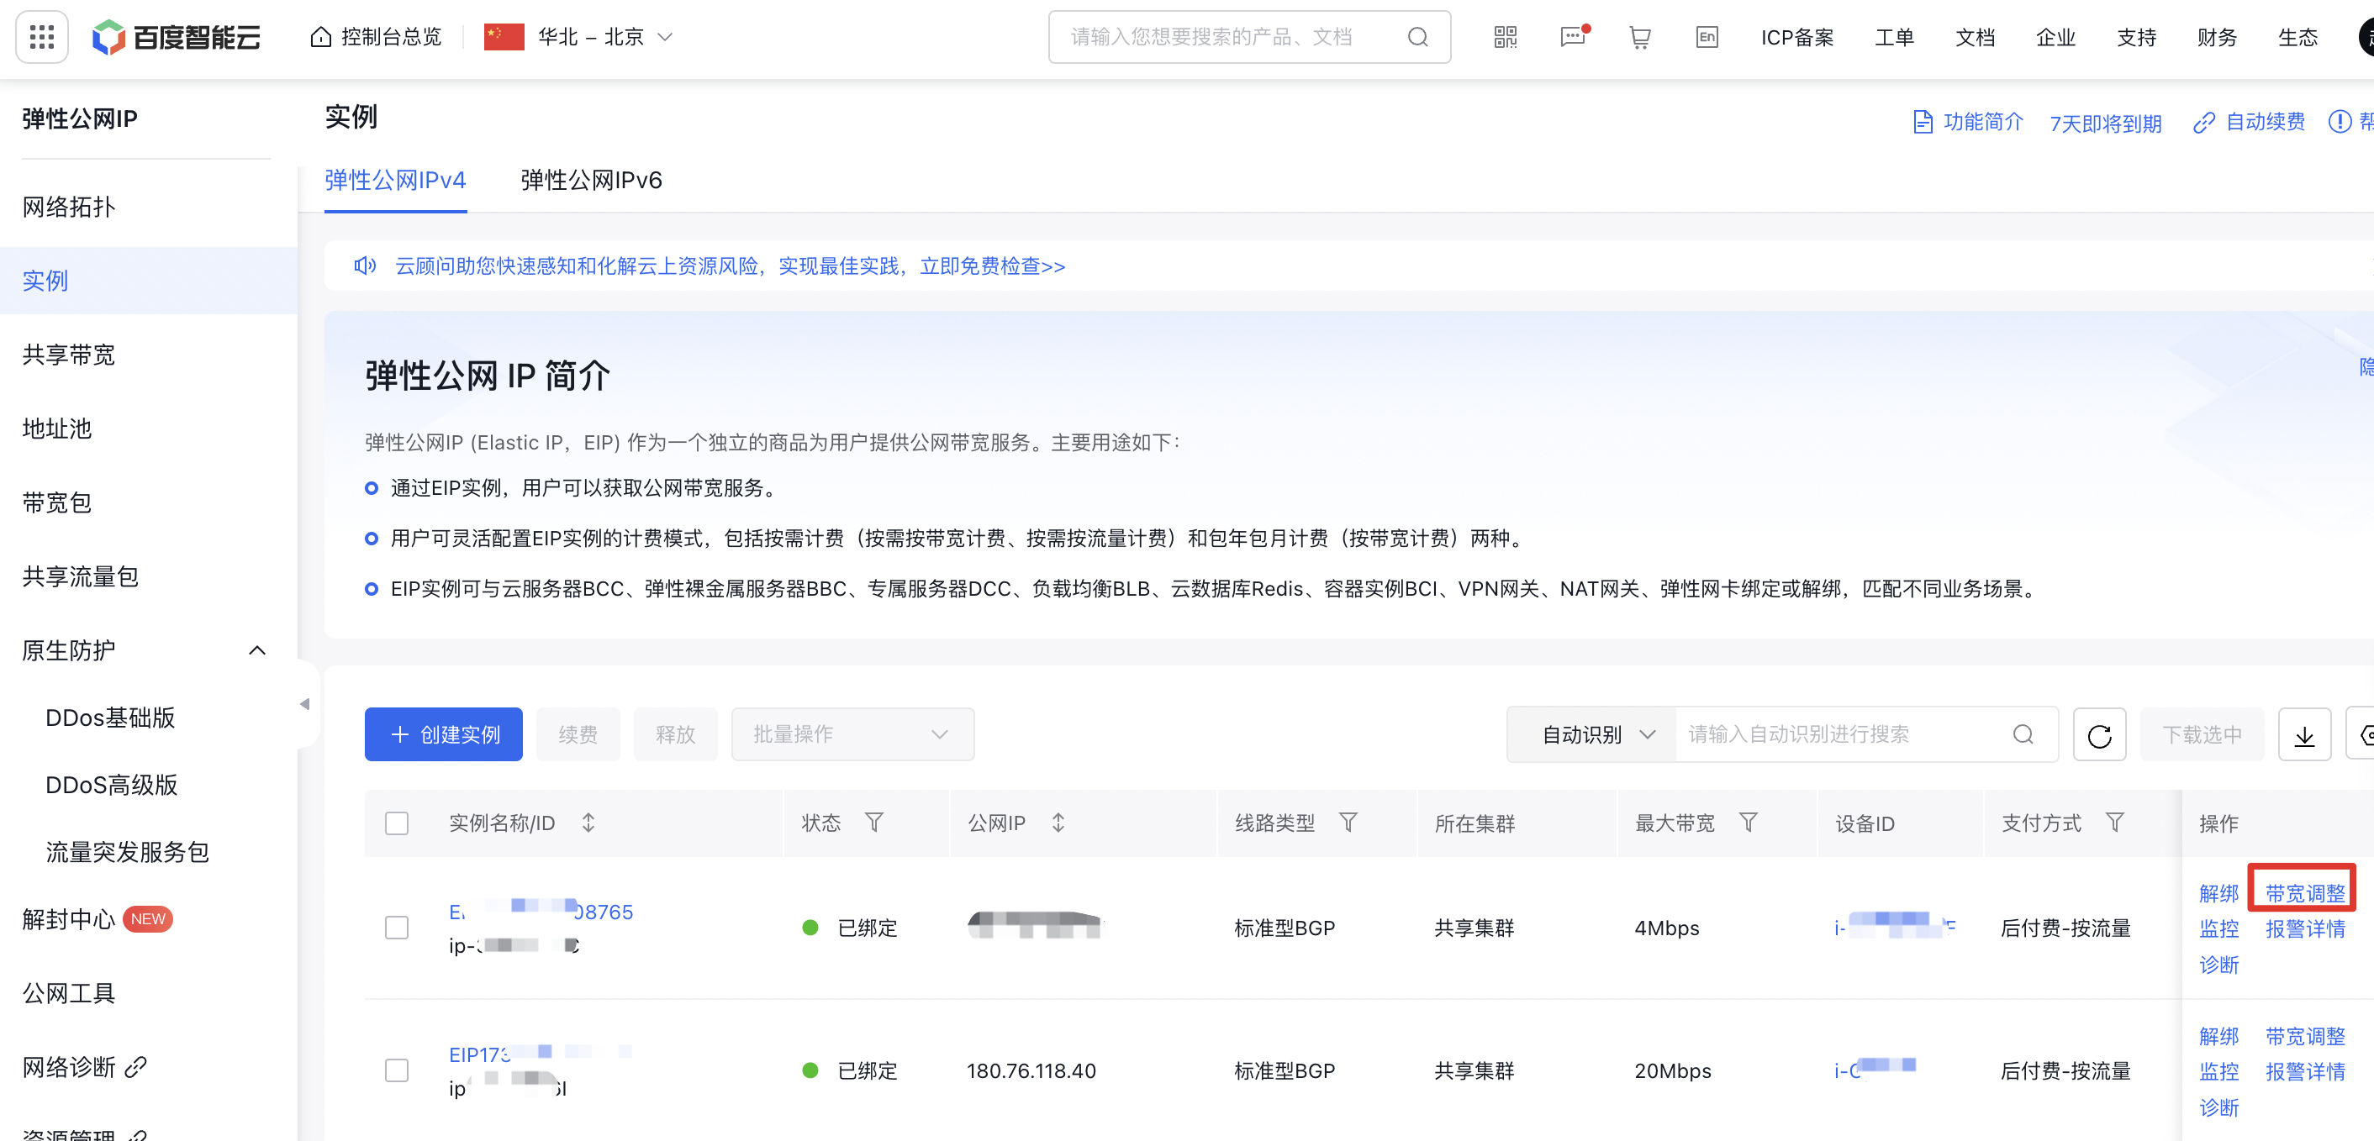Image resolution: width=2374 pixels, height=1141 pixels.
Task: Select all instances with header checkbox
Action: coord(397,823)
